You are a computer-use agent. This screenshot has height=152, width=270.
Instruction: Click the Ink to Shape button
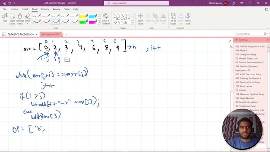click(x=173, y=19)
